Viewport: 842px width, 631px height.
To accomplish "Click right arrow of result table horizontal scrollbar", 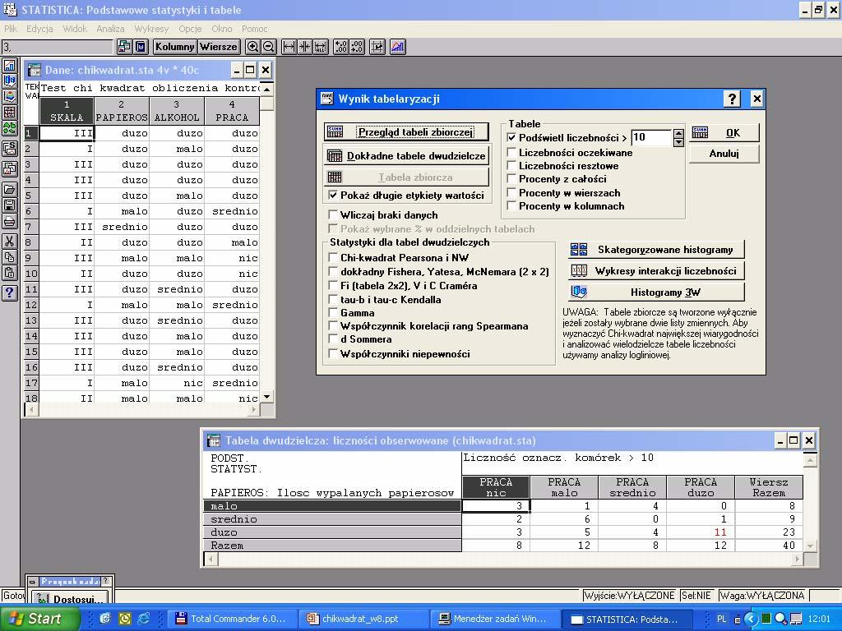I will [797, 559].
